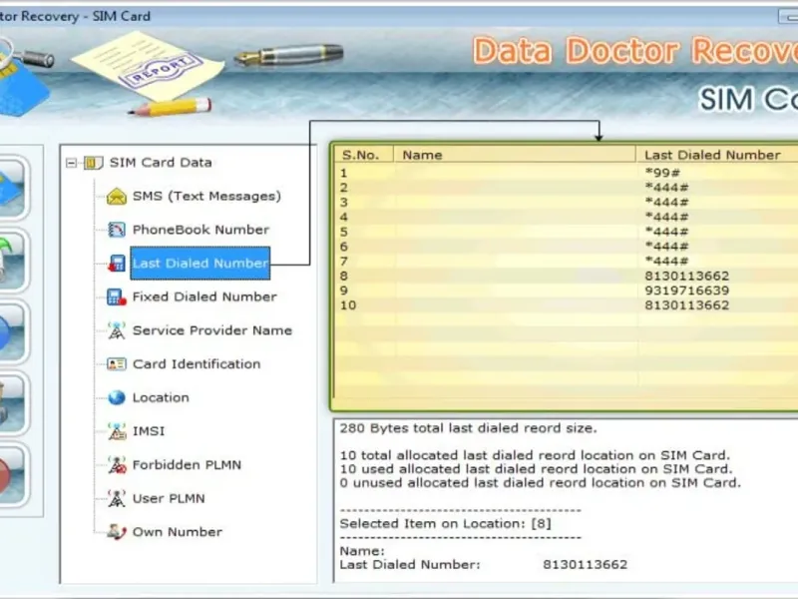Click the '280 Bytes total' details line
798x599 pixels.
pos(468,428)
